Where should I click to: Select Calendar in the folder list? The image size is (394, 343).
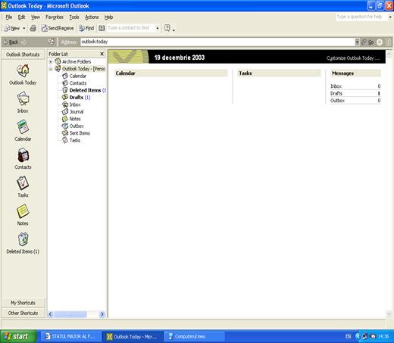point(78,76)
